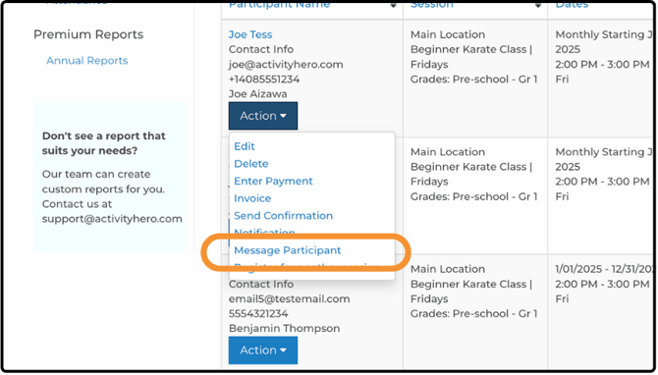Open Annual Reports link in sidebar

(x=86, y=61)
